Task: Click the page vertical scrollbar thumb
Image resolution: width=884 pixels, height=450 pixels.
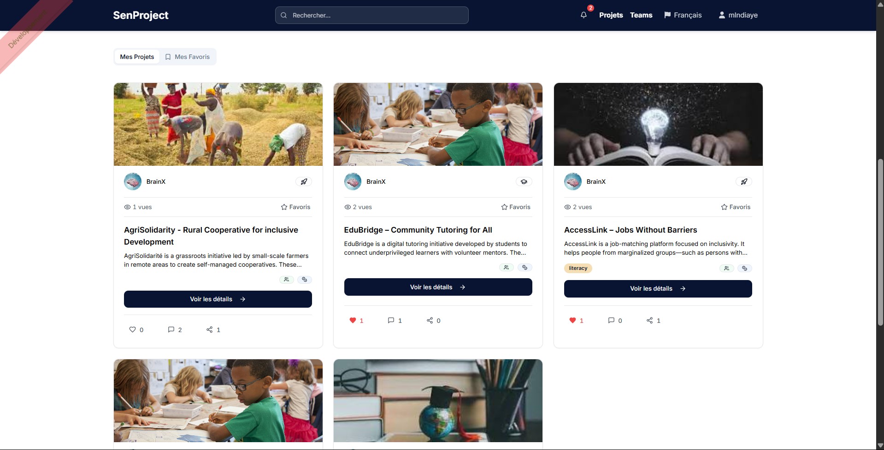Action: [880, 243]
